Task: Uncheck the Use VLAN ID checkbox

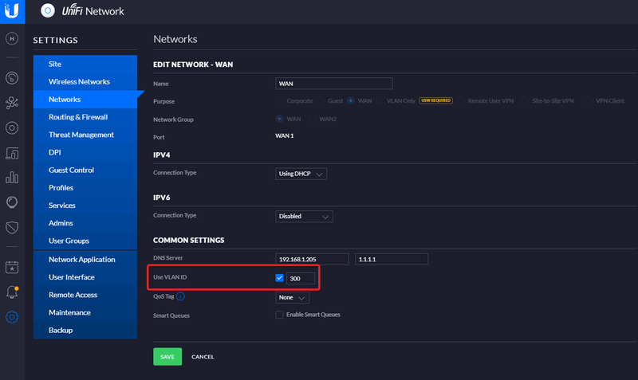Action: point(279,278)
